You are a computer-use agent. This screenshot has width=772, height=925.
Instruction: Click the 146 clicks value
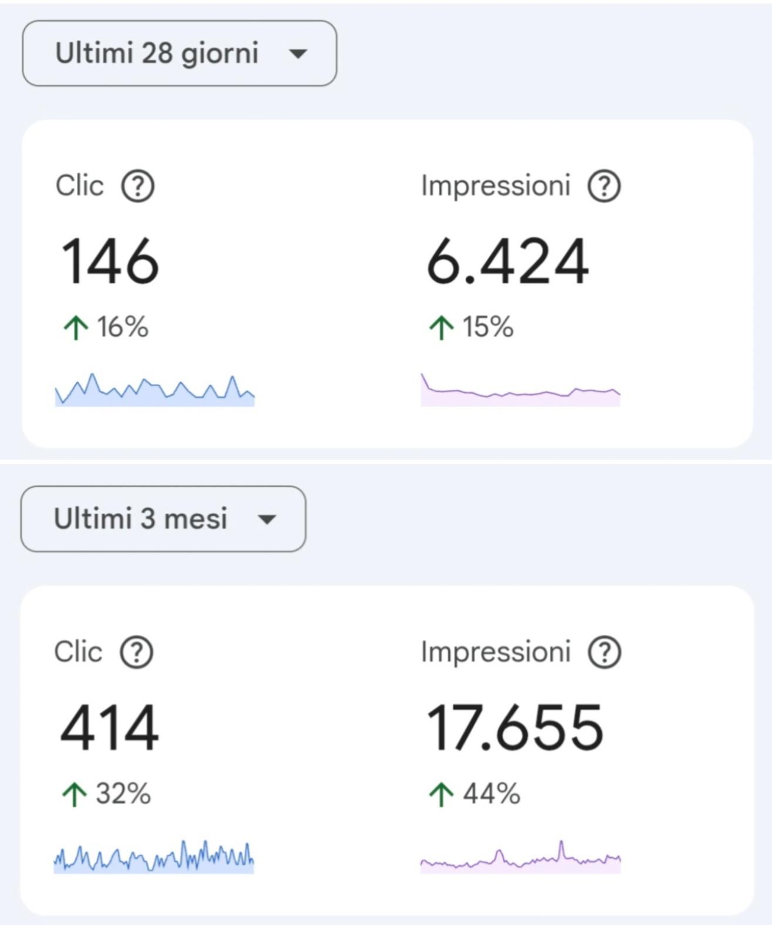click(x=110, y=262)
